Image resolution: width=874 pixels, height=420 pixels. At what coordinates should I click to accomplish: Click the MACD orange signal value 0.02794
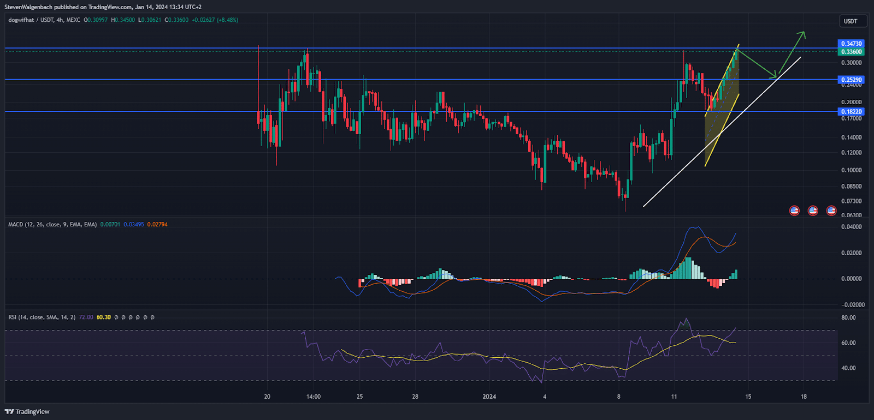157,225
